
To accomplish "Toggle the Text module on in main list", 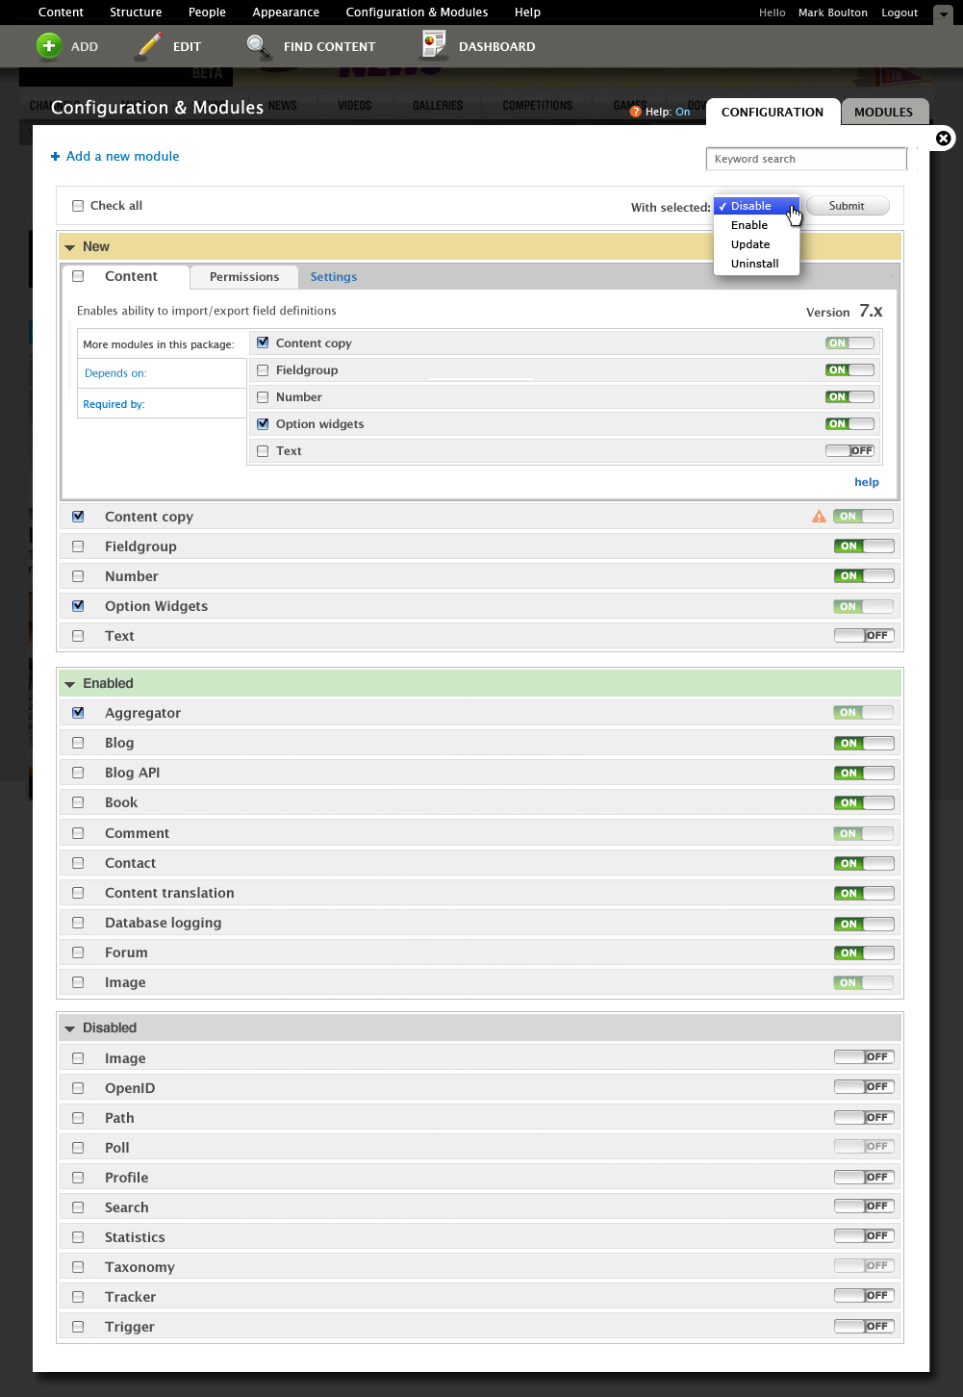I will pyautogui.click(x=864, y=635).
